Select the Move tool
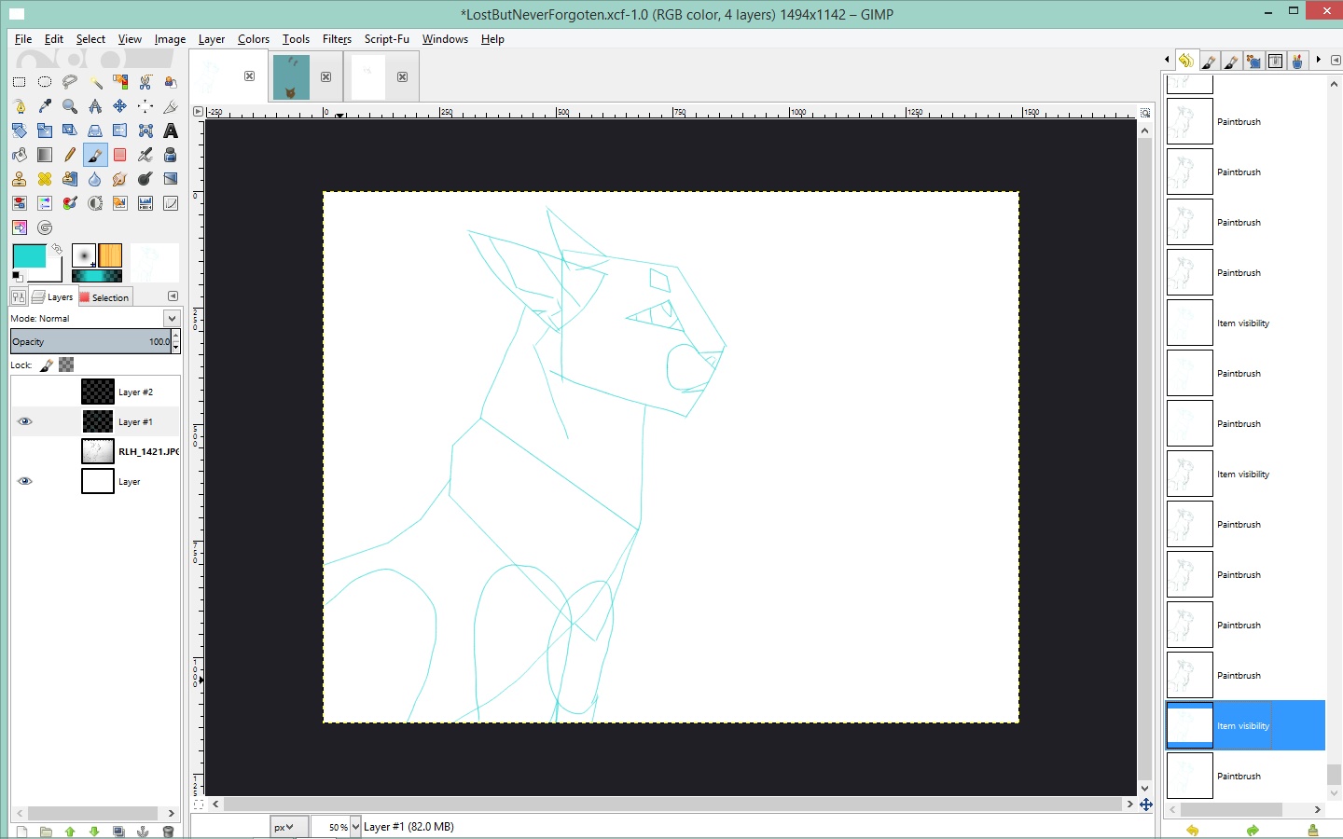The image size is (1343, 839). click(x=120, y=106)
